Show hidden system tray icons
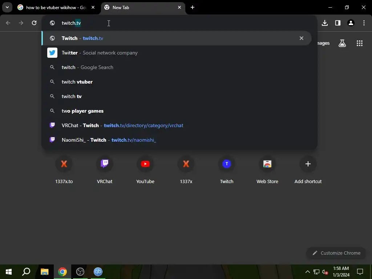 307,272
